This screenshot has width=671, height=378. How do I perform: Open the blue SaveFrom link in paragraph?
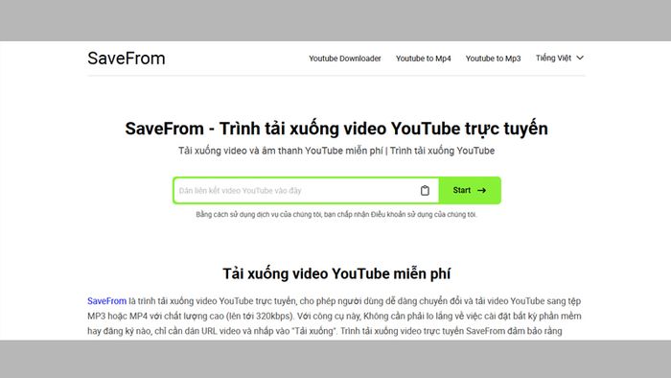point(107,301)
